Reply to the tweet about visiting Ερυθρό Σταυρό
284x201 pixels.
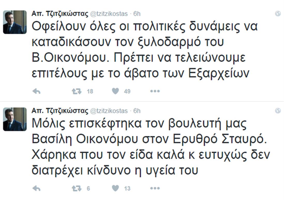click(x=36, y=188)
